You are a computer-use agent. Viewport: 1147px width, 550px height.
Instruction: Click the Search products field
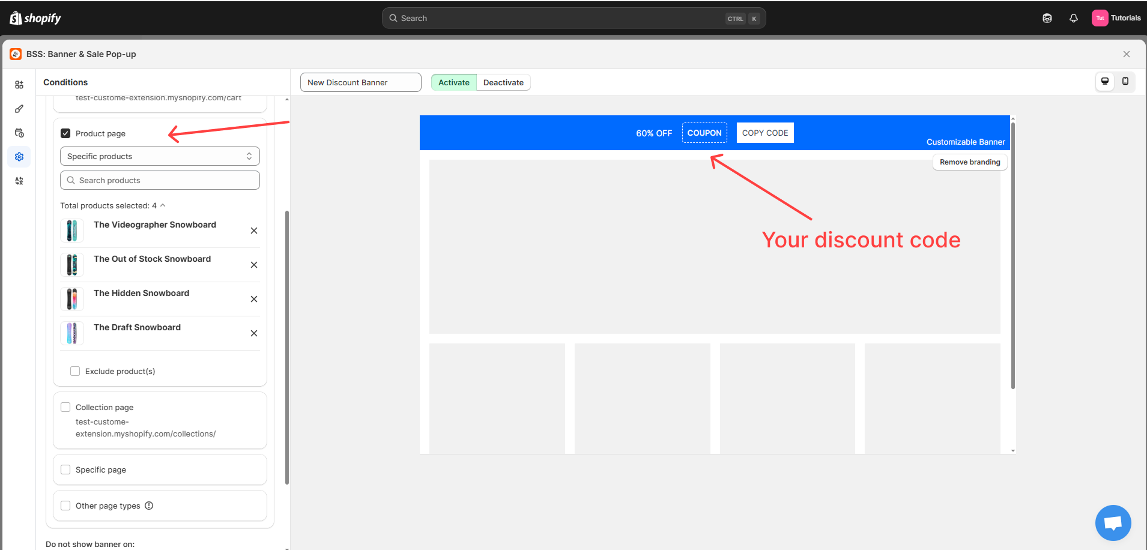(x=160, y=180)
